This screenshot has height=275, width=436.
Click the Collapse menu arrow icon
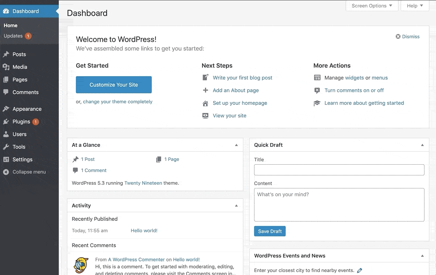click(x=6, y=172)
